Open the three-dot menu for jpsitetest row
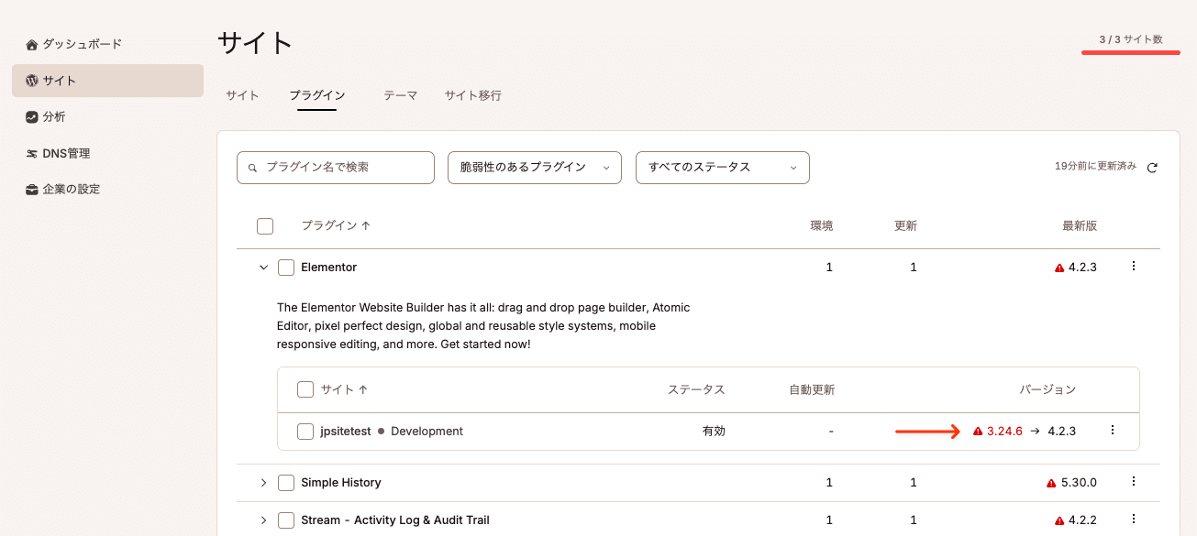The width and height of the screenshot is (1197, 536). (1113, 430)
